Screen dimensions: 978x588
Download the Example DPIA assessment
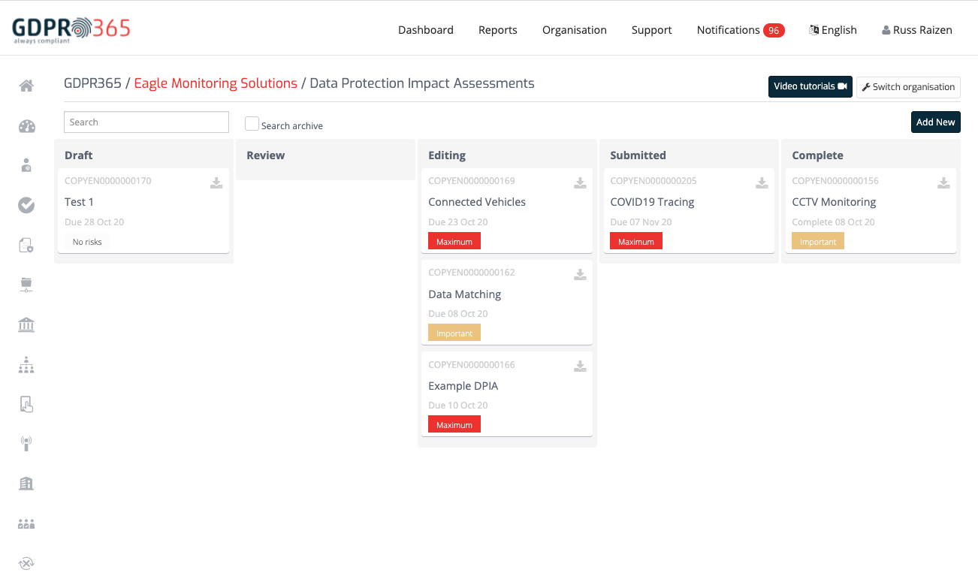(x=580, y=366)
